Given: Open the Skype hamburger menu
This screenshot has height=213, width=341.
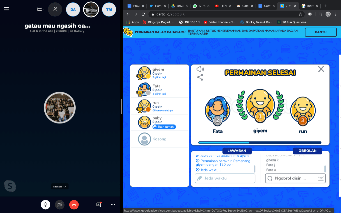Looking at the screenshot, I should (x=6, y=9).
